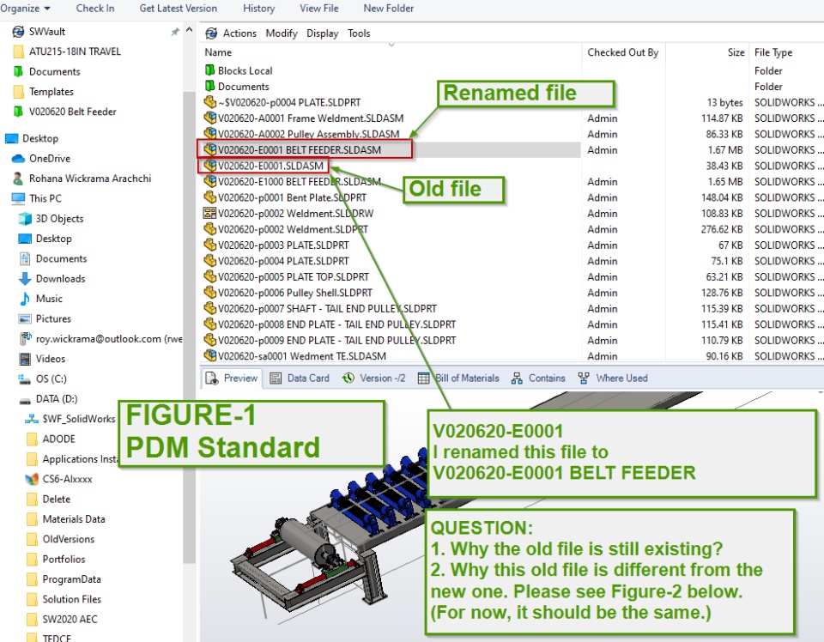
Task: Select V020620-A0001 Frame Weldment.SLDASM assembly icon
Action: click(x=209, y=118)
